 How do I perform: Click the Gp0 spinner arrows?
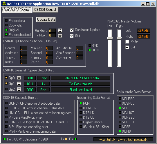pos(19,78)
